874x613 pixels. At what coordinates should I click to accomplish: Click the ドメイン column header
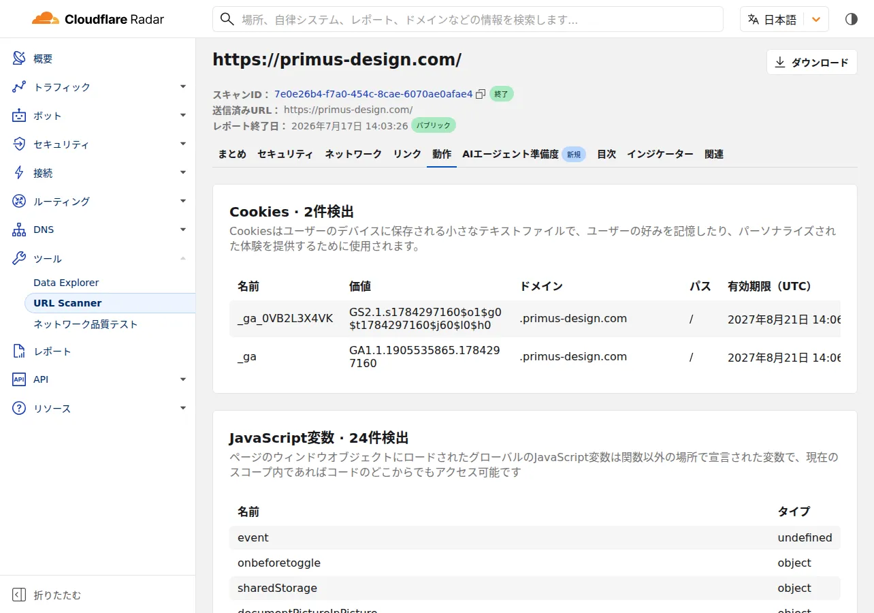pyautogui.click(x=541, y=286)
